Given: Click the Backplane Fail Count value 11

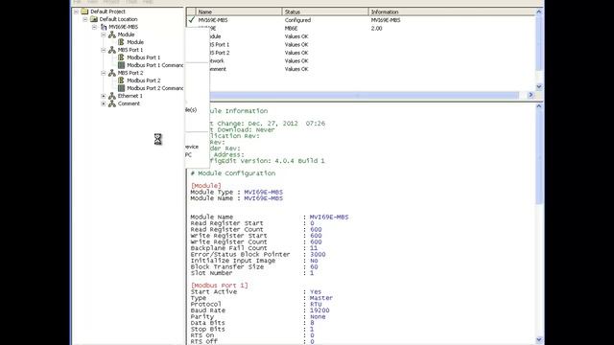Looking at the screenshot, I should click(x=314, y=248).
